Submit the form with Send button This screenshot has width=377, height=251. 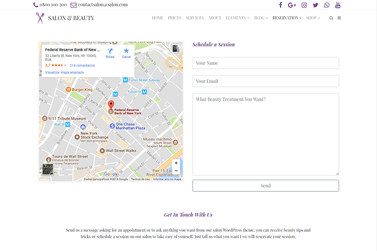pyautogui.click(x=266, y=186)
